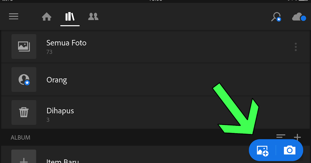Go to the Home tab
Image resolution: width=311 pixels, height=163 pixels.
(x=47, y=17)
